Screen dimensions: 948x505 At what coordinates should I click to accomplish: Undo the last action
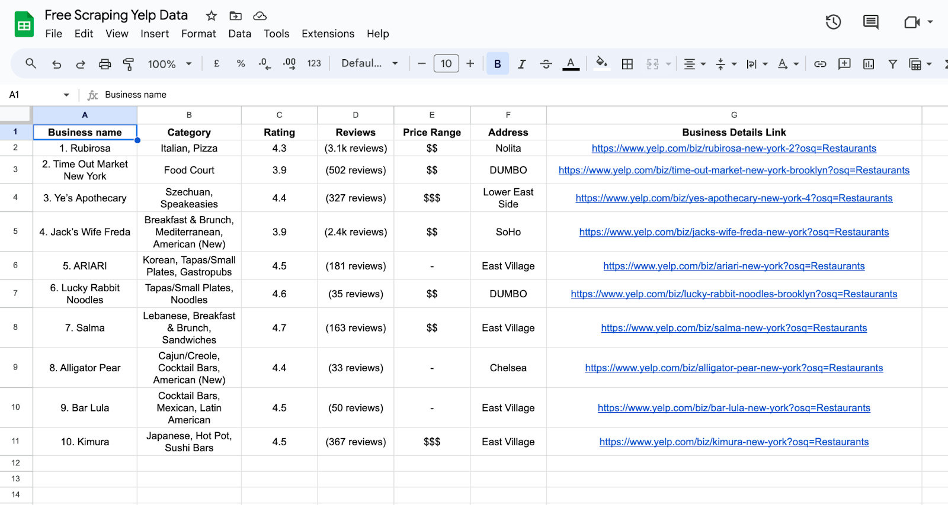click(56, 64)
